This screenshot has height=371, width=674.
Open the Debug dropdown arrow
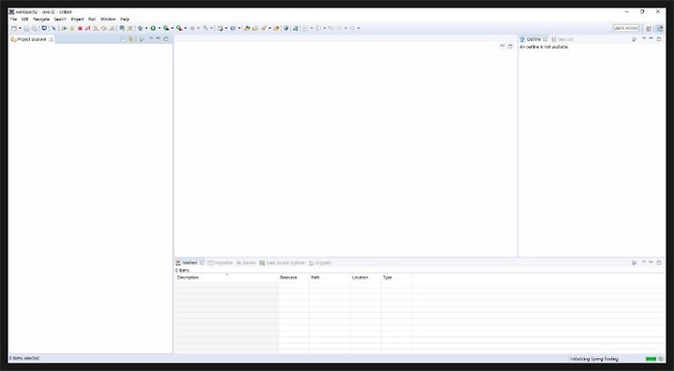click(x=146, y=28)
